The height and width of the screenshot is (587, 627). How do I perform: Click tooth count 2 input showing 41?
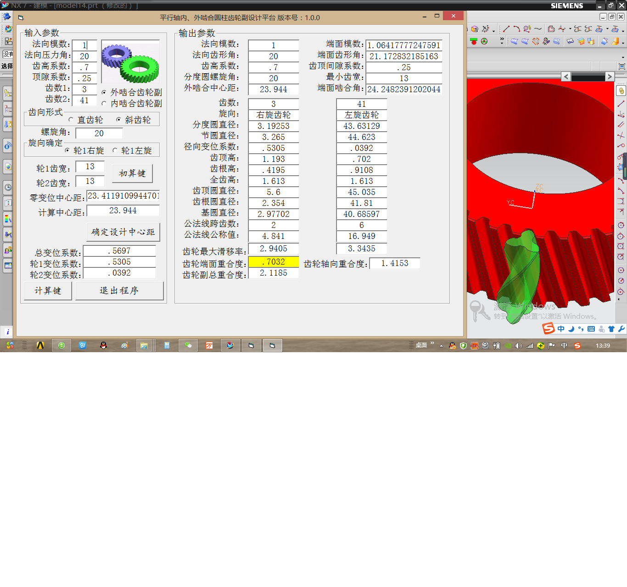click(x=84, y=100)
